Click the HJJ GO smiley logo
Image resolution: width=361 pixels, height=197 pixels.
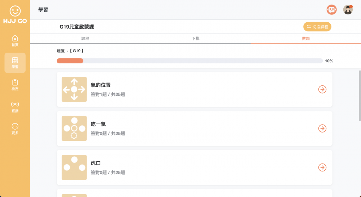15,11
